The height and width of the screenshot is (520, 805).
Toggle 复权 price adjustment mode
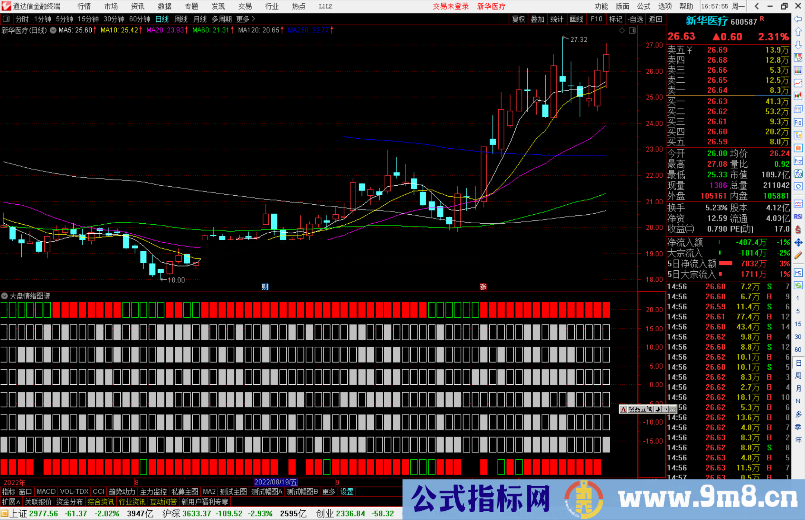pyautogui.click(x=518, y=19)
